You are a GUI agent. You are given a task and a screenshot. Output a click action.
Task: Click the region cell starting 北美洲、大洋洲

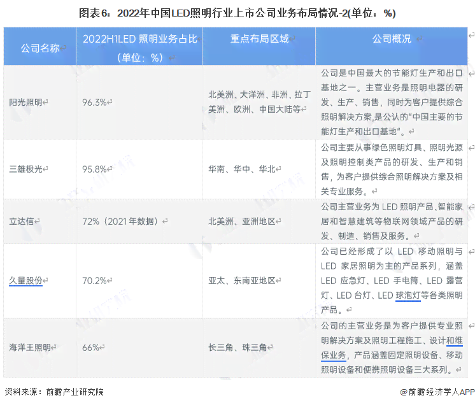[x=259, y=102]
